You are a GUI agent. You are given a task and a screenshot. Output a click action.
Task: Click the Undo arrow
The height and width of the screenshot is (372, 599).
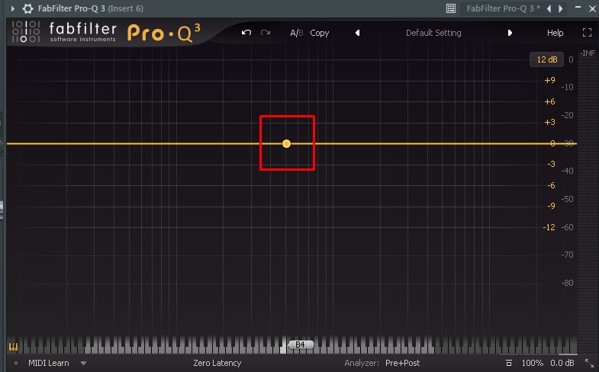(x=246, y=33)
